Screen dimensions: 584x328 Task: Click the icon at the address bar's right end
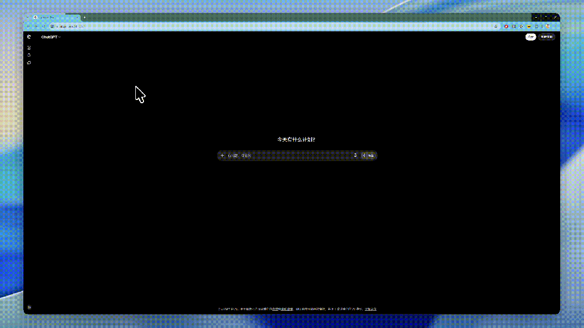click(x=496, y=26)
